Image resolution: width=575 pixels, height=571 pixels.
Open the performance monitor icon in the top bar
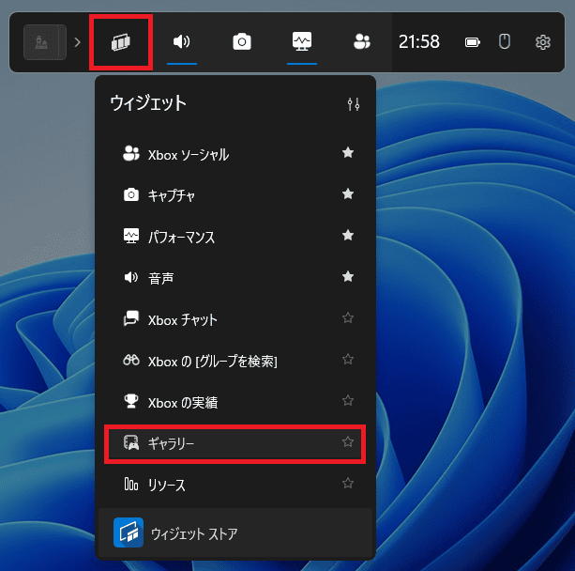point(301,41)
